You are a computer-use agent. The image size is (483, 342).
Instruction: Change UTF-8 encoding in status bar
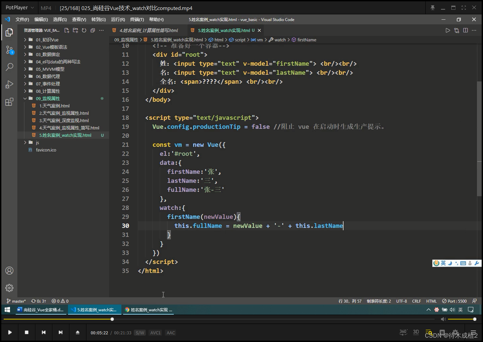click(x=402, y=301)
